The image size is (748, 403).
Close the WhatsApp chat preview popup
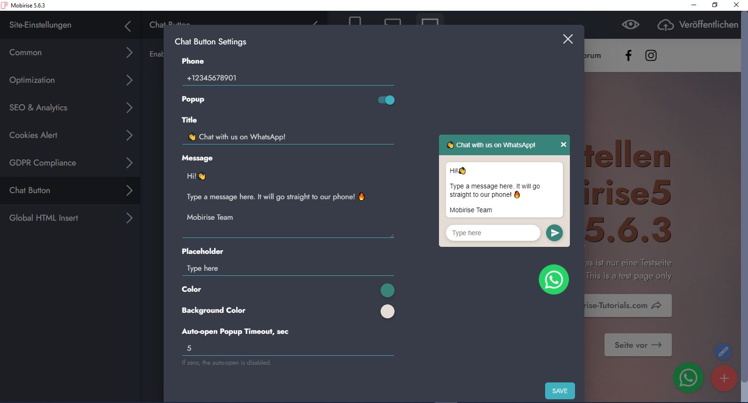point(563,145)
